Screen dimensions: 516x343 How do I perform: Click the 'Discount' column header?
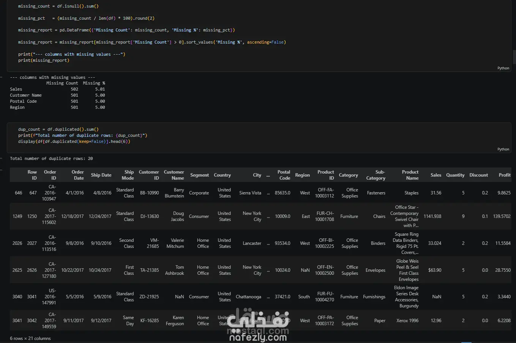(478, 175)
